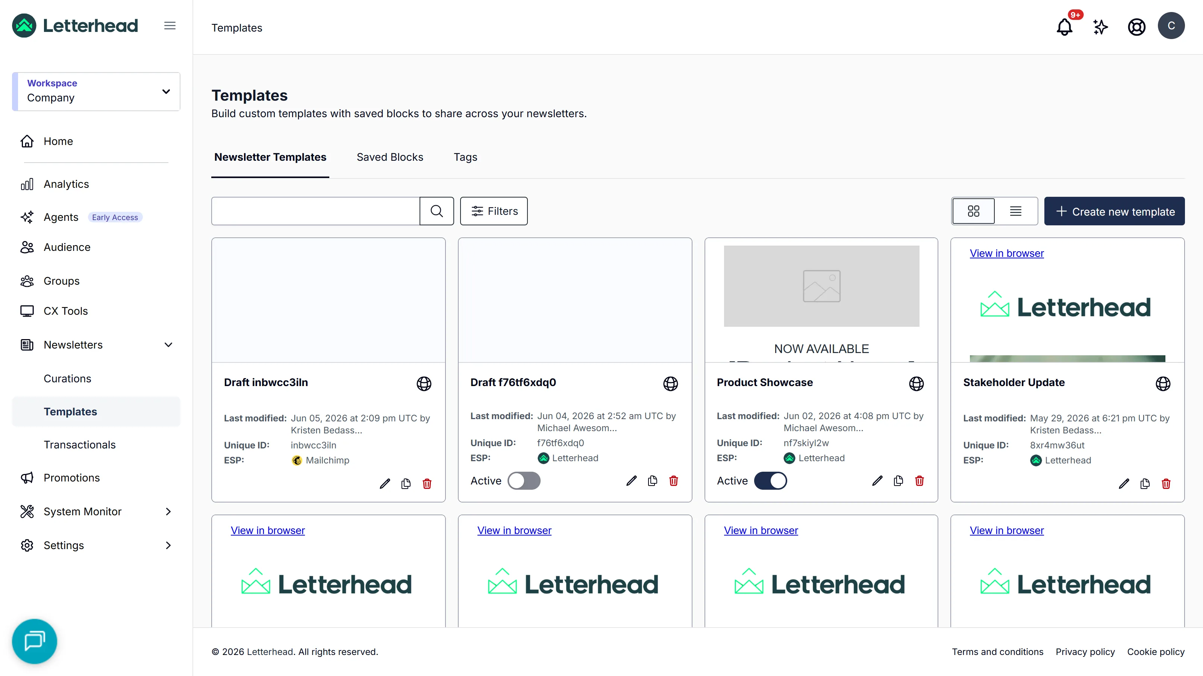Delete the Stakeholder Update template

1166,483
